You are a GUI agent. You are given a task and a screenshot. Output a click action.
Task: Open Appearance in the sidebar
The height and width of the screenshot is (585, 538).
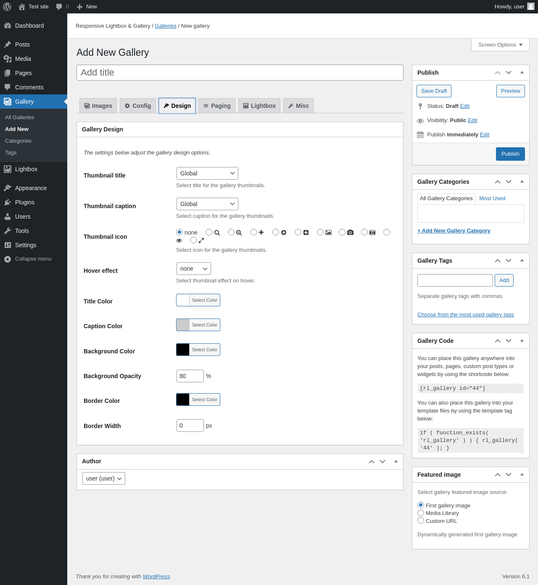point(31,188)
